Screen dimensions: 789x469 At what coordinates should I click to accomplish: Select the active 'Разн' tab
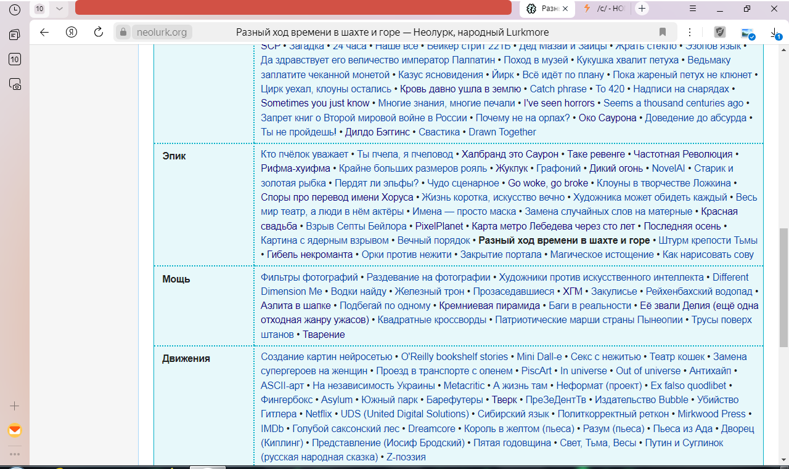pos(547,9)
